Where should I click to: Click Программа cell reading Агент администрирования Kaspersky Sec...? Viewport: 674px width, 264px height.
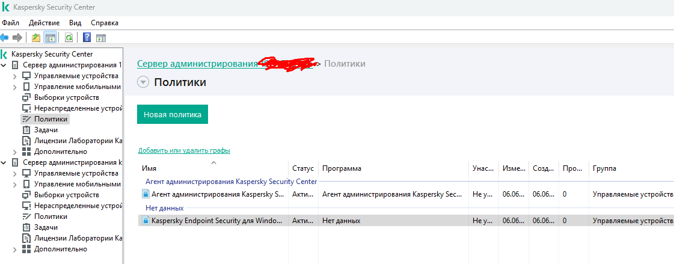(x=391, y=194)
